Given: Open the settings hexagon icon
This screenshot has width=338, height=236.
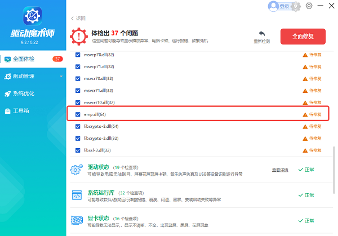Looking at the screenshot, I should click(x=309, y=6).
